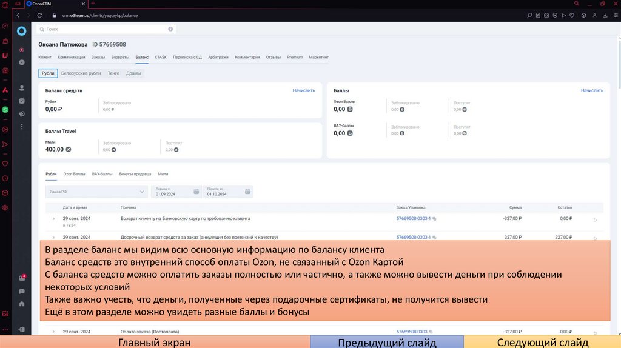This screenshot has height=348, width=621.
Task: Open calendar icon for Период с
Action: (x=196, y=192)
